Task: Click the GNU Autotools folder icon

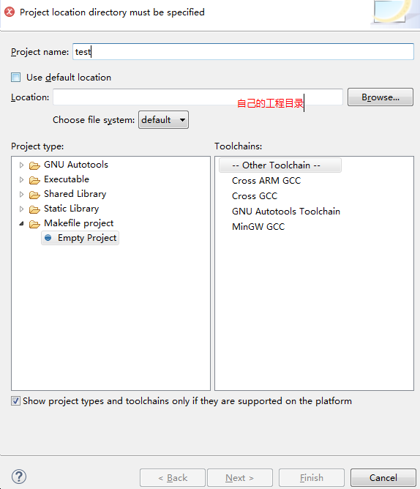Action: pyautogui.click(x=34, y=165)
